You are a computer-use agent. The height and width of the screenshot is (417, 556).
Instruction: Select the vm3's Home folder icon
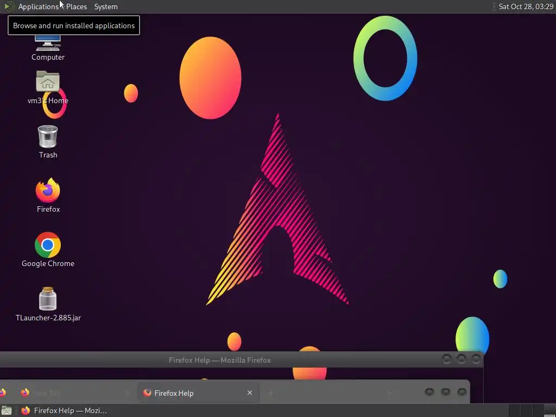tap(48, 87)
